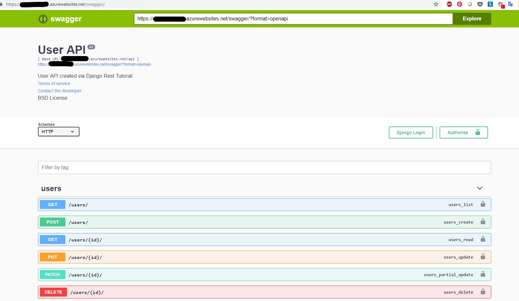Click the grey circle extension icon
519x301 pixels.
point(470,4)
